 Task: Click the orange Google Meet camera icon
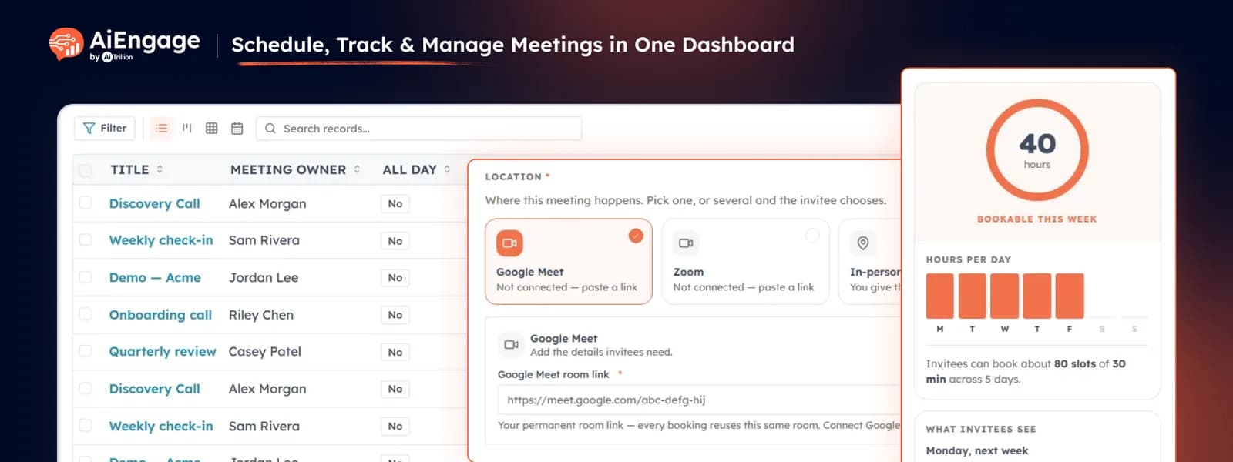pyautogui.click(x=509, y=243)
